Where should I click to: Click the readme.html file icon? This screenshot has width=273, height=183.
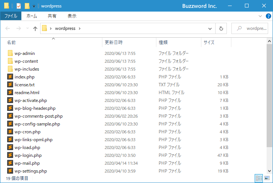pyautogui.click(x=10, y=92)
